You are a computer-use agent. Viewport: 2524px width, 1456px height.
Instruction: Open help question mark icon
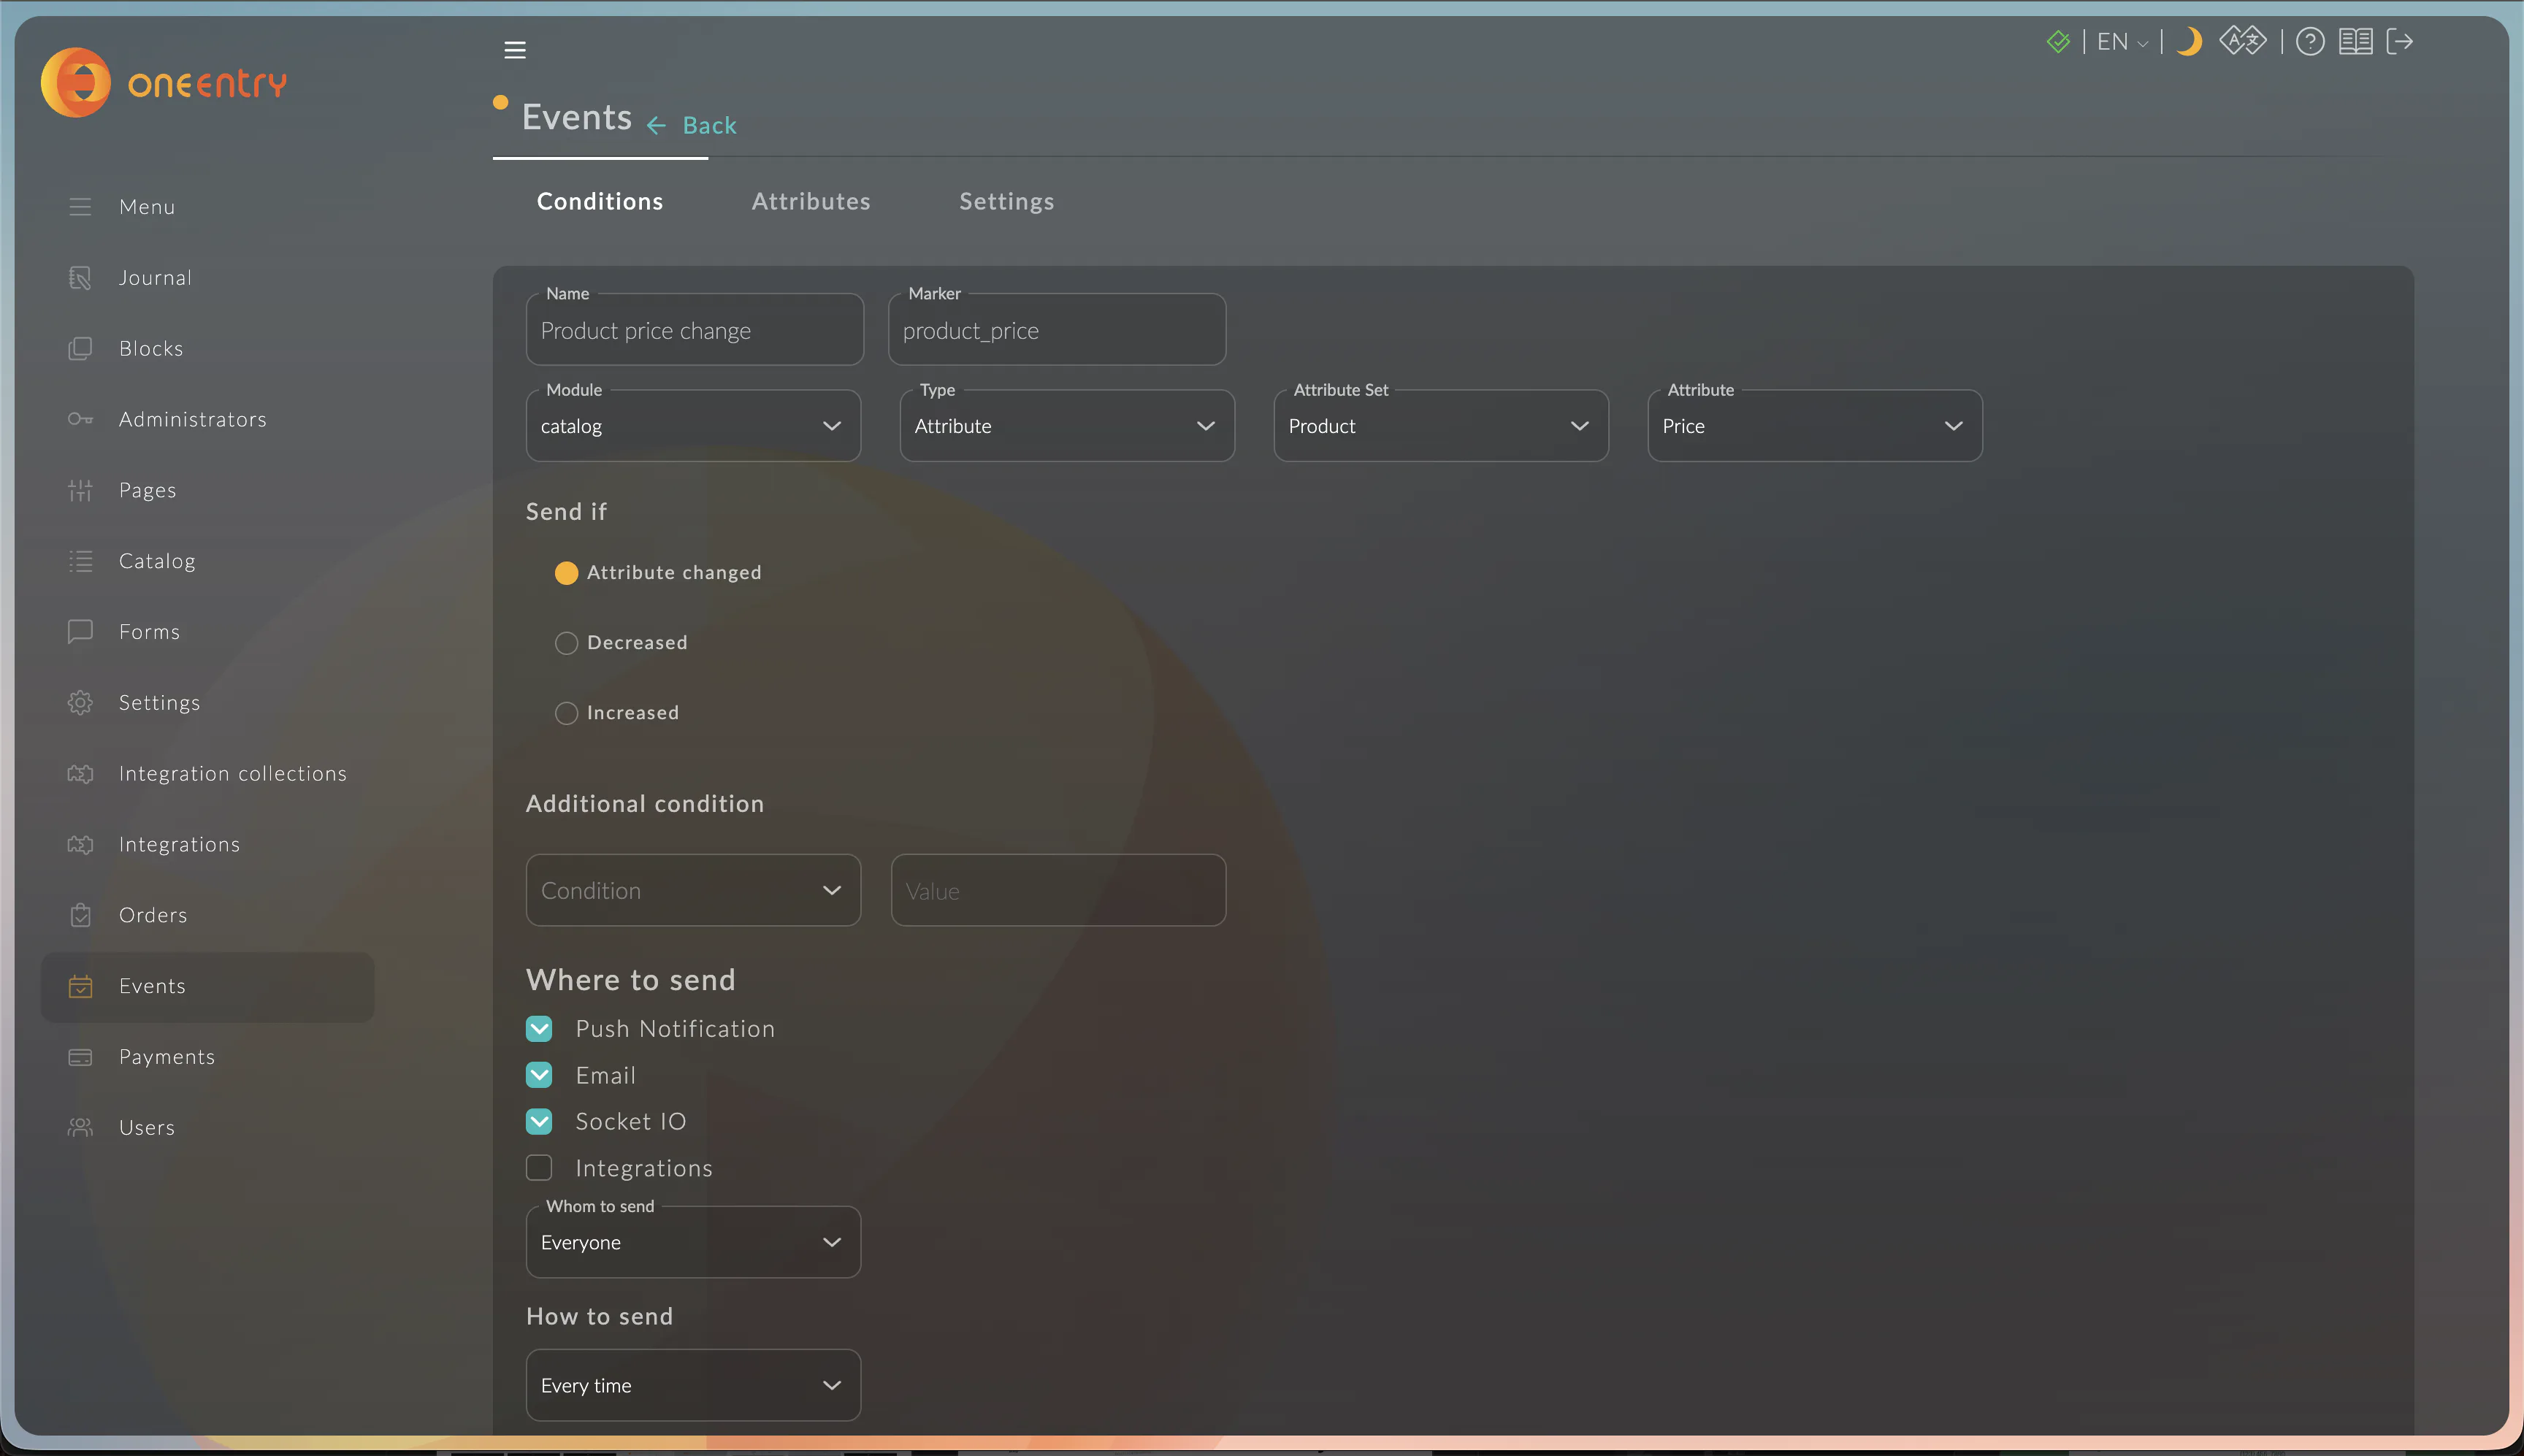pos(2310,42)
